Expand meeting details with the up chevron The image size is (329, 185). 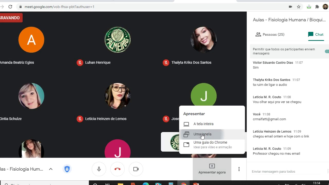point(51,169)
